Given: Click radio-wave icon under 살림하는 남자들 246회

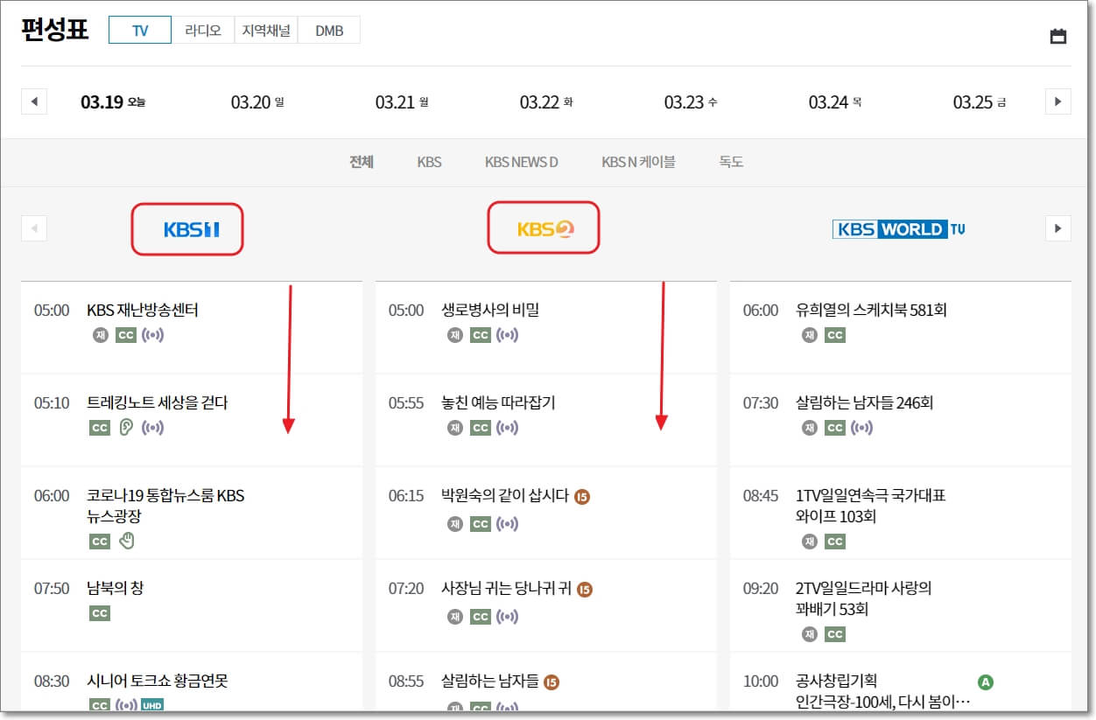Looking at the screenshot, I should pyautogui.click(x=862, y=428).
